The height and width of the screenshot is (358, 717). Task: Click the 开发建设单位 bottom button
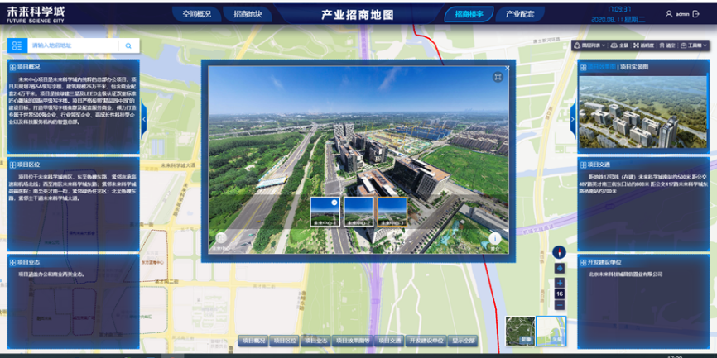(426, 341)
